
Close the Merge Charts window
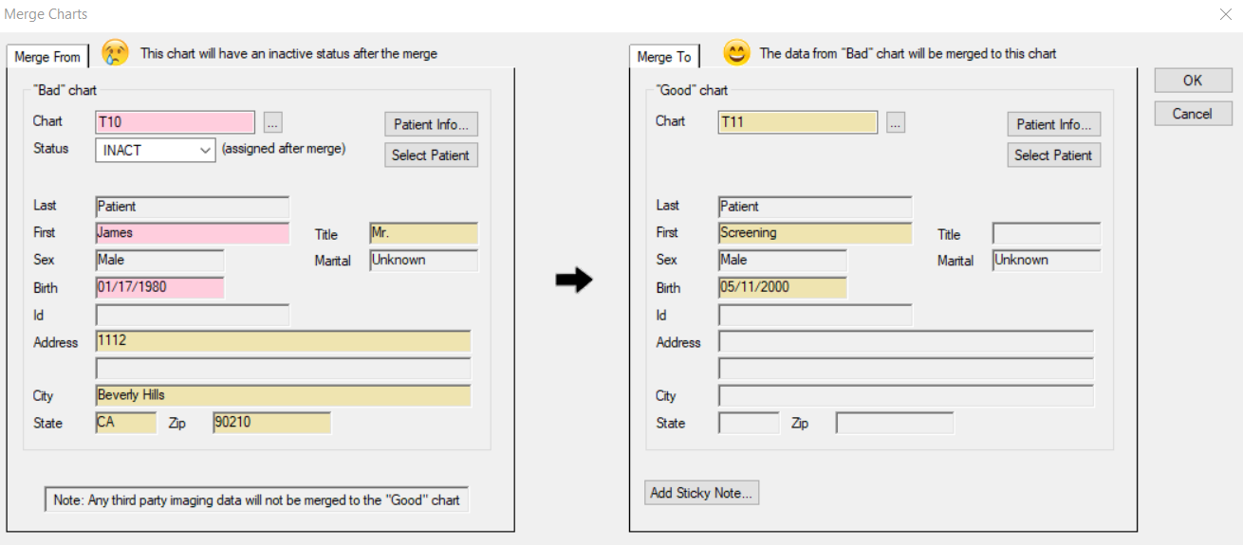coord(1225,14)
